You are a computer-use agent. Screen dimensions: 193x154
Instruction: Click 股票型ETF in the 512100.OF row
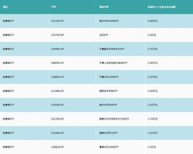[9, 21]
